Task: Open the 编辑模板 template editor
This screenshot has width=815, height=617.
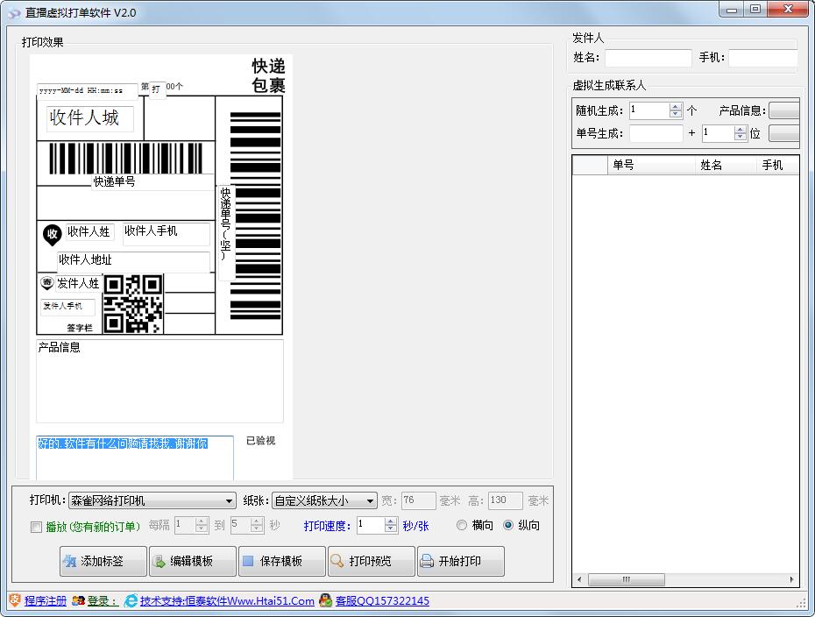Action: tap(192, 561)
